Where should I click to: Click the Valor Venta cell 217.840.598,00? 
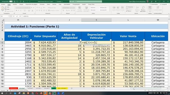point(128,42)
